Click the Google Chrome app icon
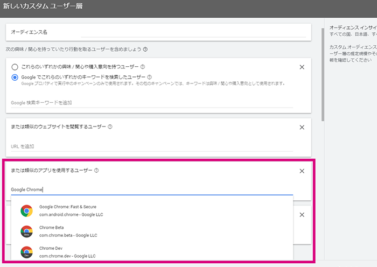Image resolution: width=377 pixels, height=267 pixels. click(27, 211)
